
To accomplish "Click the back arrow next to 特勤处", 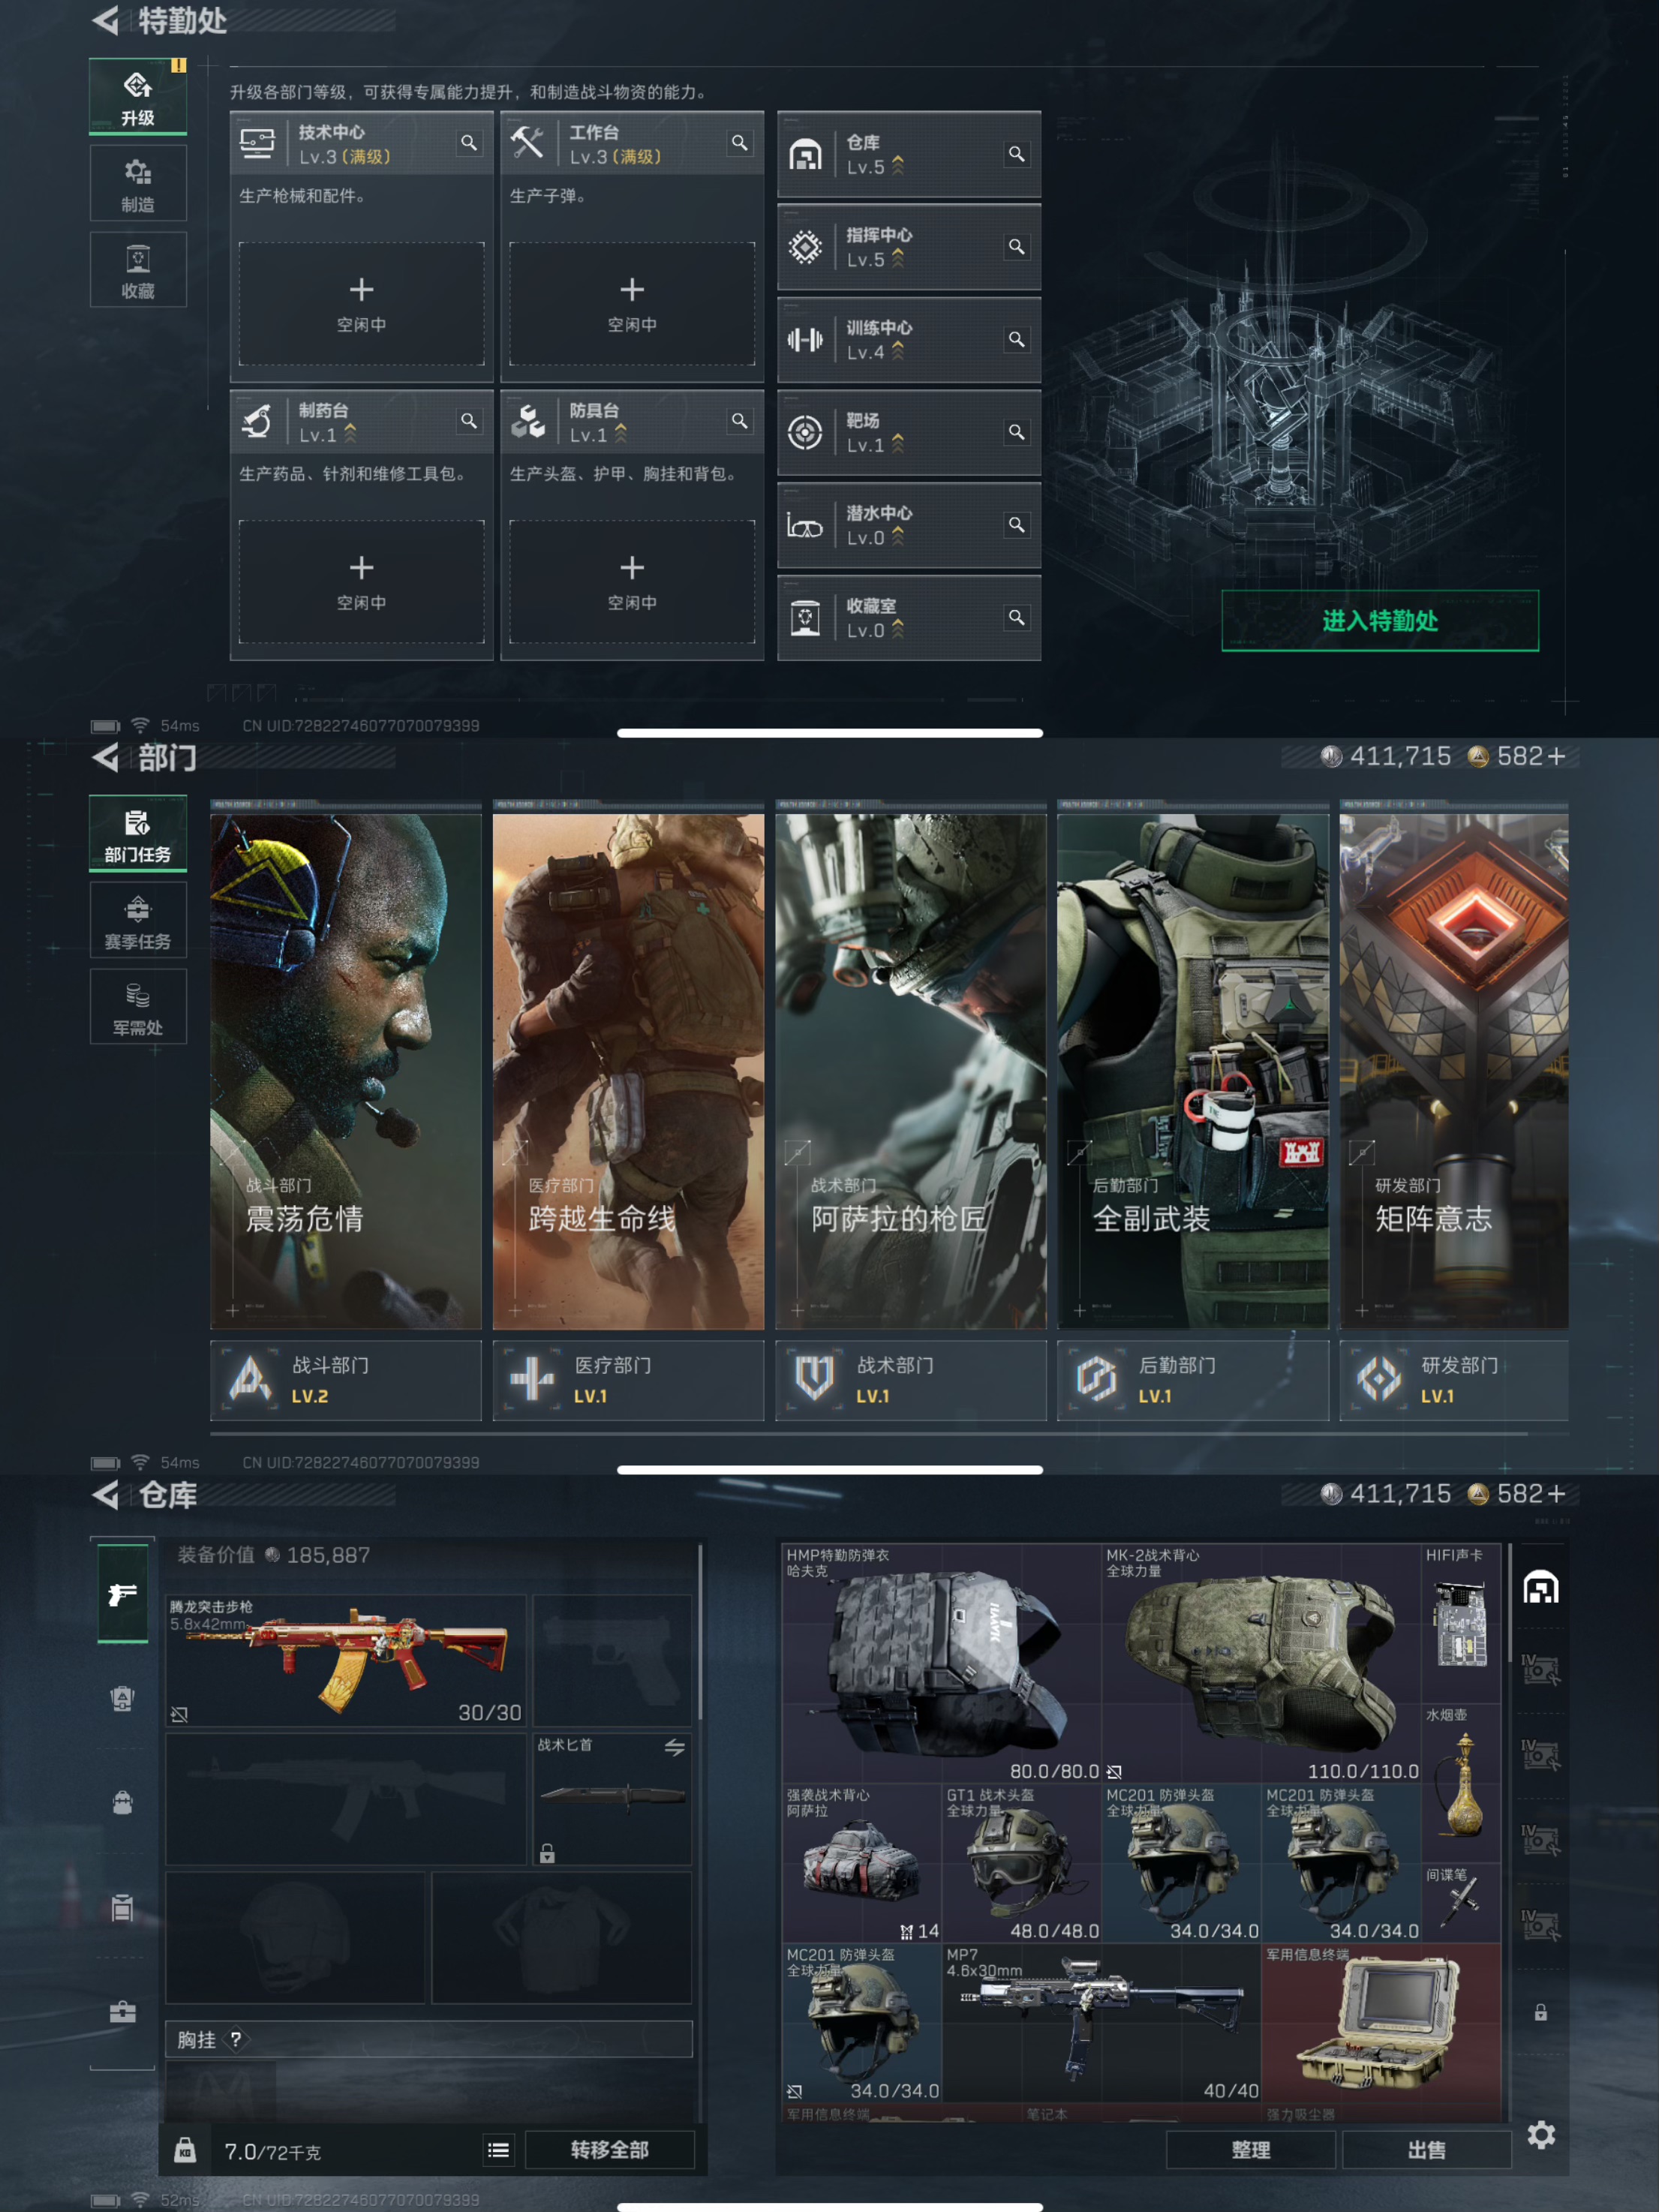I will click(105, 20).
